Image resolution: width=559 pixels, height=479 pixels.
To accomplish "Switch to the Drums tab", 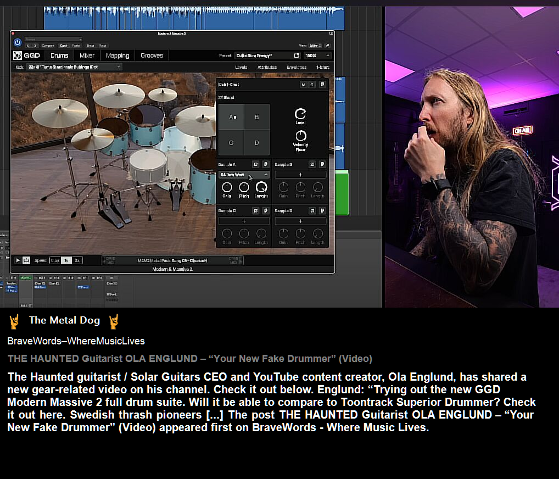I will (x=59, y=55).
